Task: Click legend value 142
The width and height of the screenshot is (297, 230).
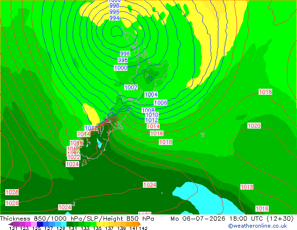Action: pos(143,228)
